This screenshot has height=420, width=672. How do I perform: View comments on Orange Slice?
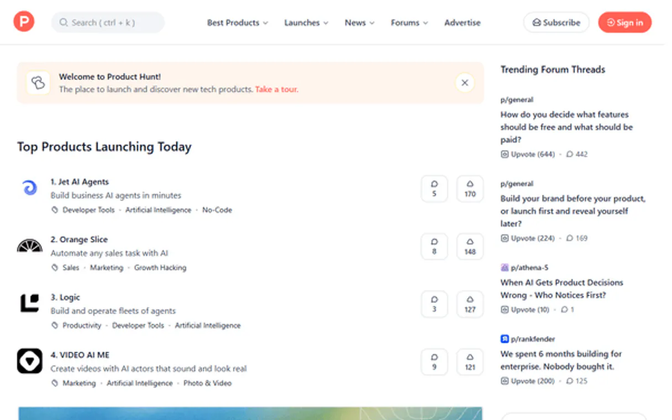coord(434,246)
